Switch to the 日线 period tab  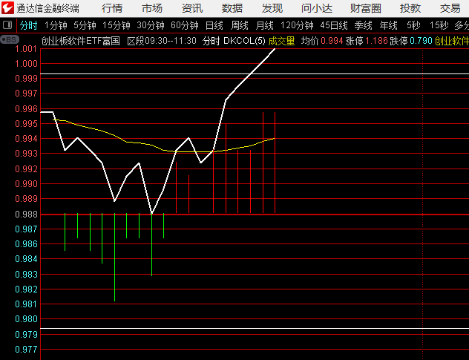point(214,25)
